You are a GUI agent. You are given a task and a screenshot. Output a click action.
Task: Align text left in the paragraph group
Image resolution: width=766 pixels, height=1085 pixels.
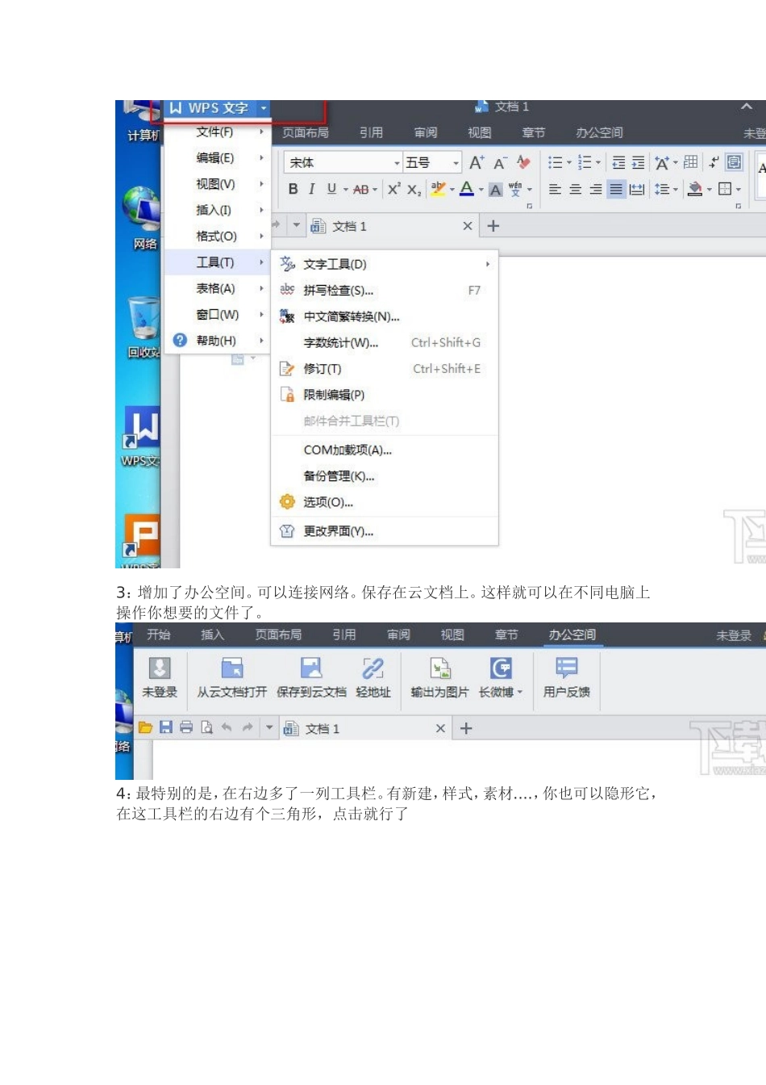click(555, 190)
